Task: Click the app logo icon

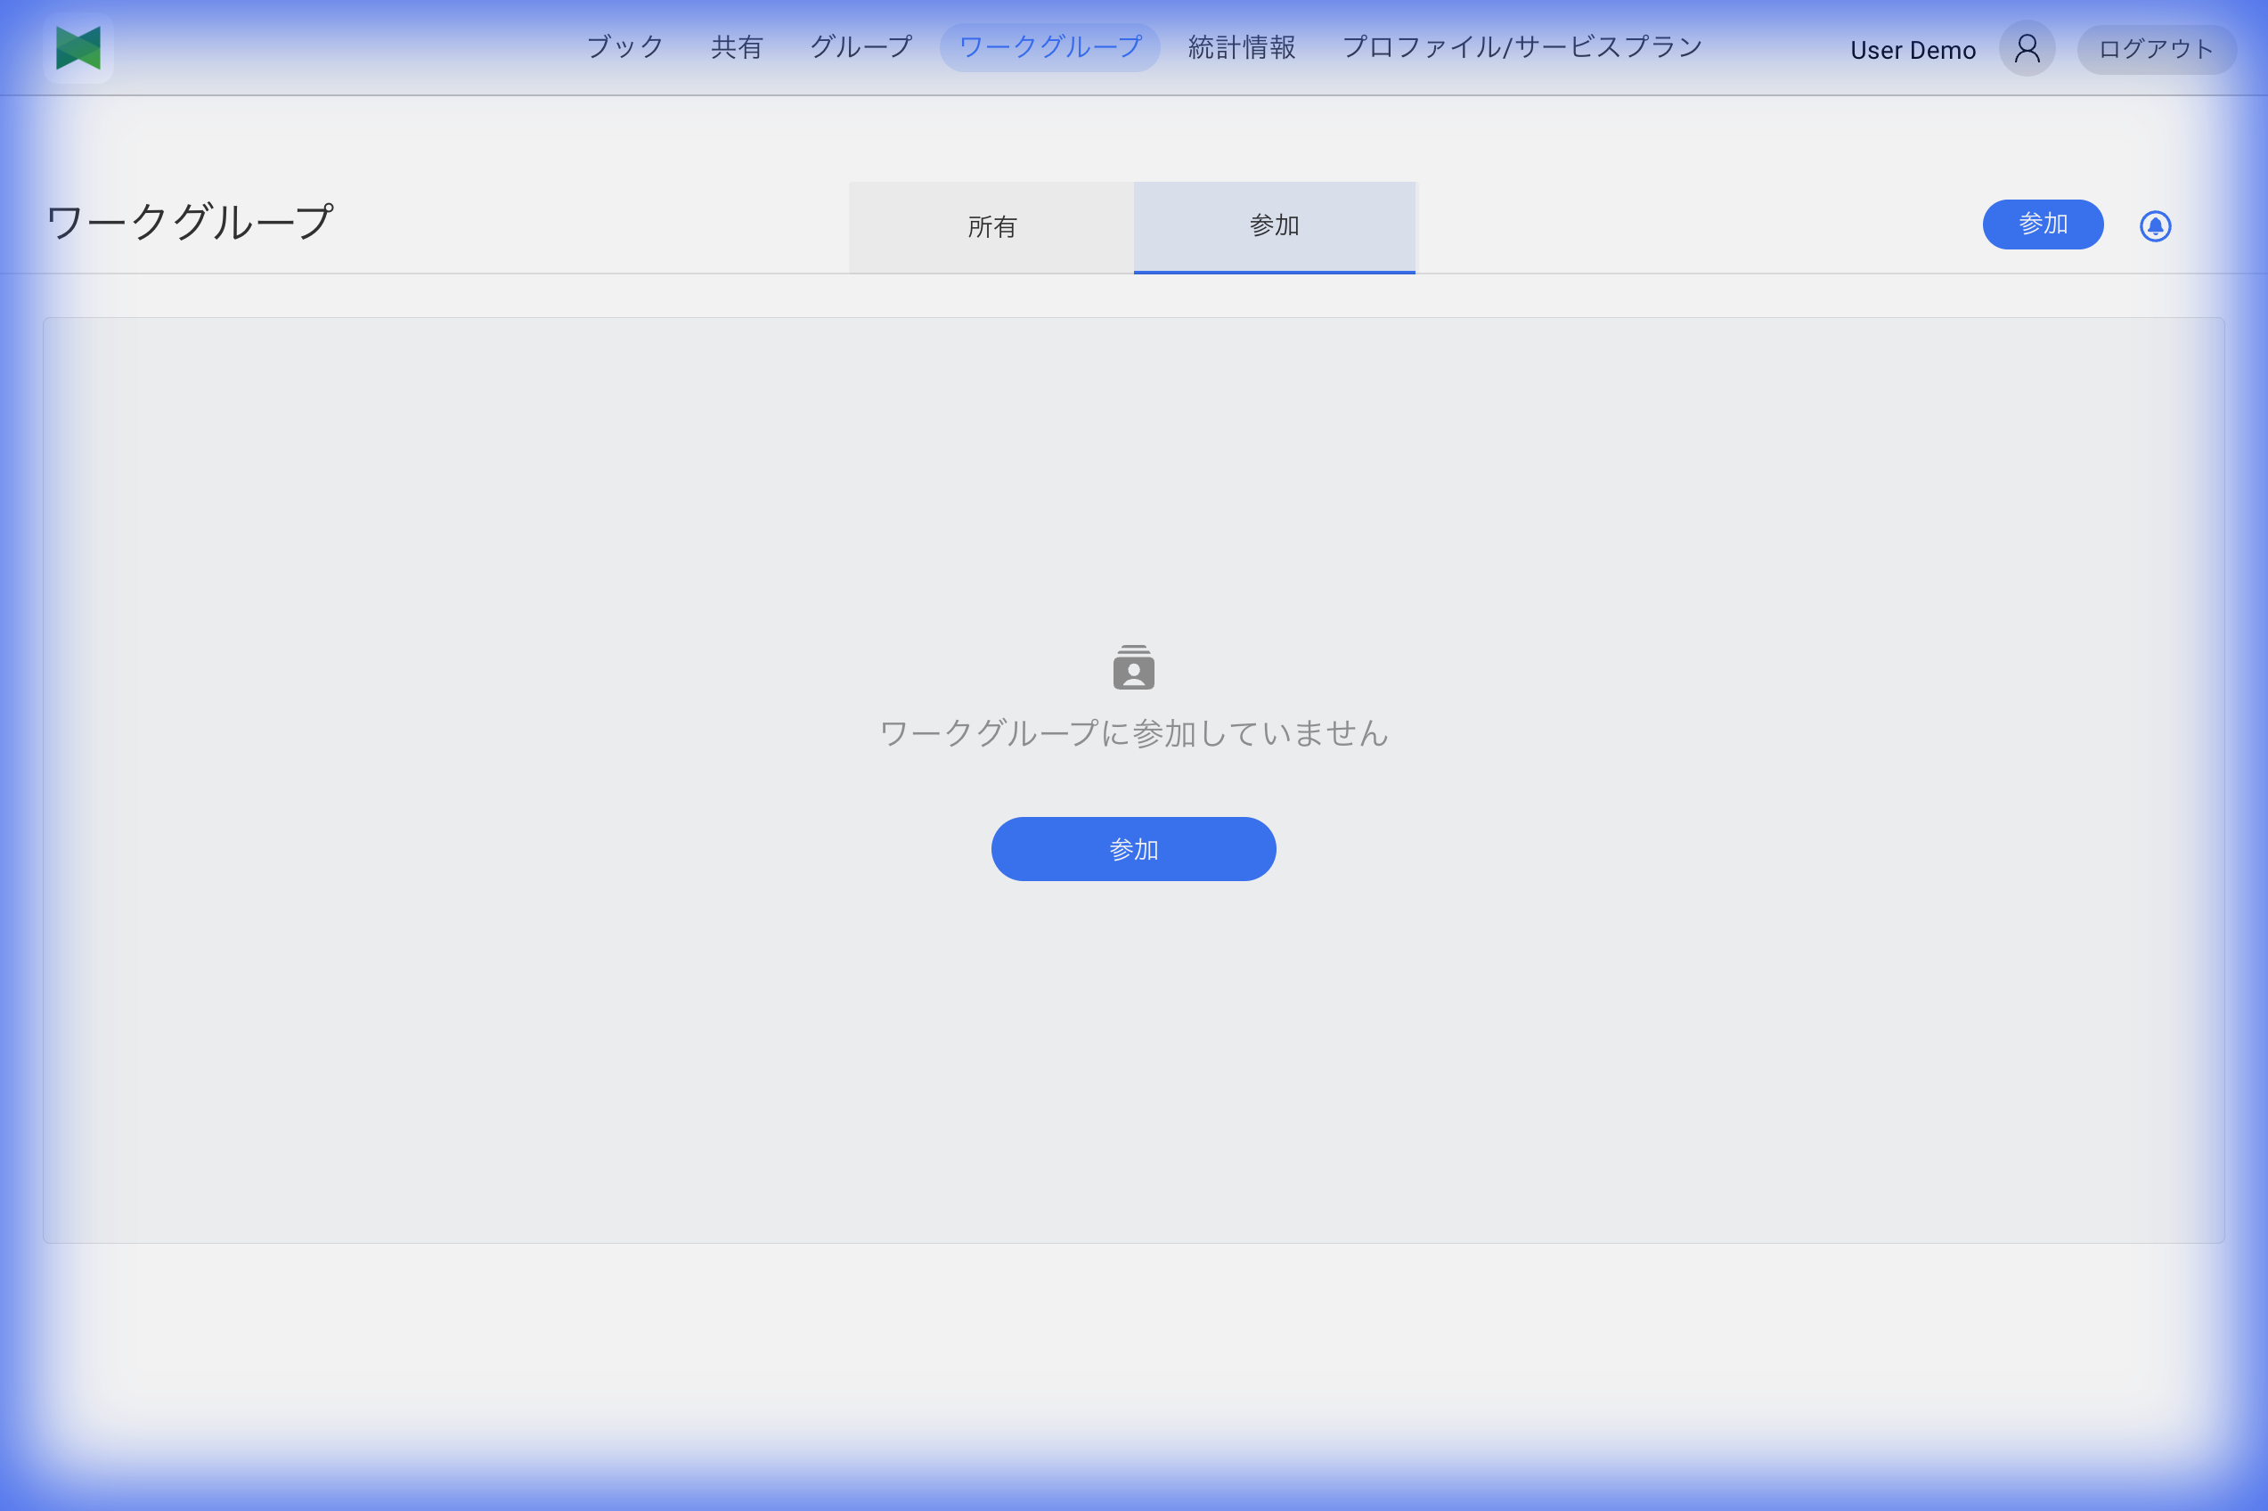Action: [x=78, y=48]
